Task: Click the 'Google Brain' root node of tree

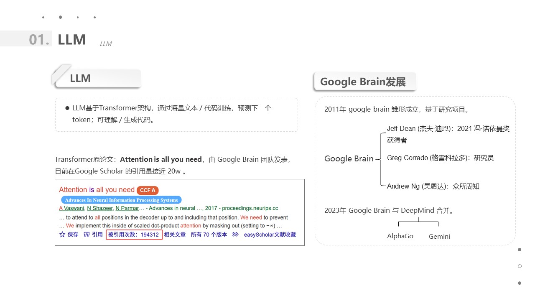Action: coord(349,159)
